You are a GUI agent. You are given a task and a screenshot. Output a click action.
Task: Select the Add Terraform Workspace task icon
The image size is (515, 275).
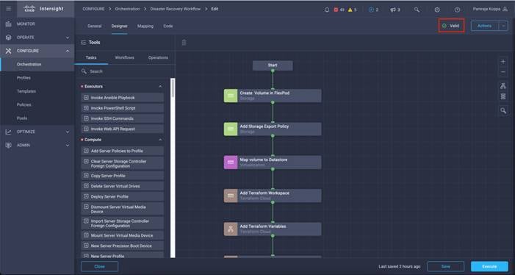(x=231, y=196)
